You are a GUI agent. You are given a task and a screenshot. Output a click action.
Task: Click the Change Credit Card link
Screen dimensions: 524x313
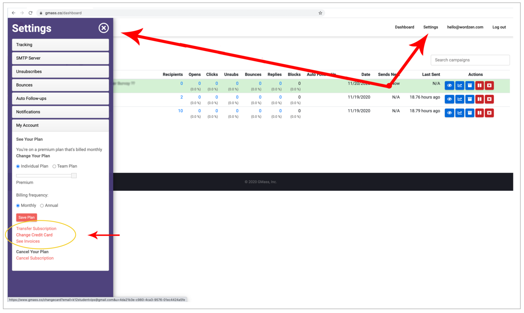[x=34, y=235]
